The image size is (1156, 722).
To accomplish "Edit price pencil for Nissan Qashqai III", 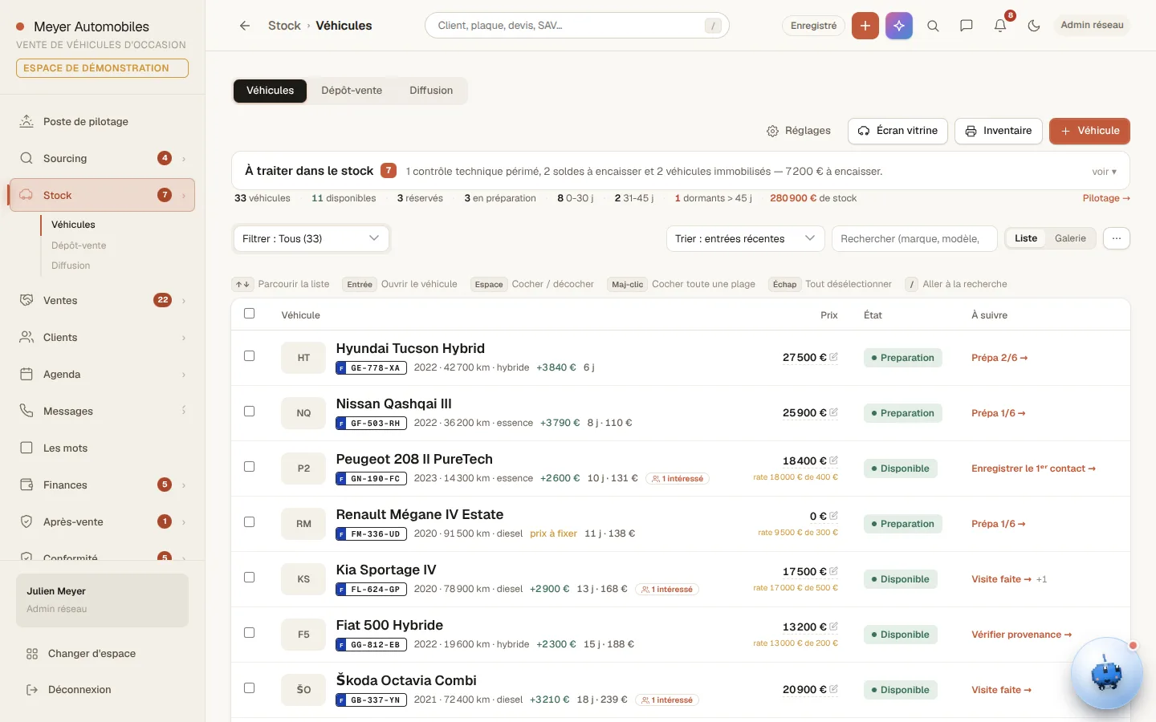I will coord(833,412).
